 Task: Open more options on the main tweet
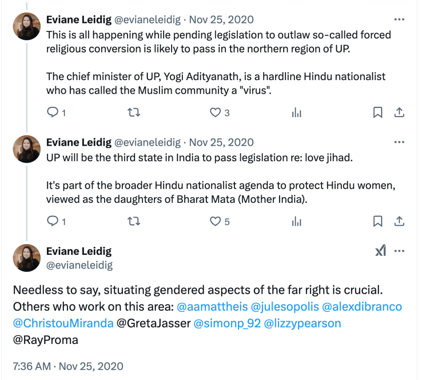[399, 251]
